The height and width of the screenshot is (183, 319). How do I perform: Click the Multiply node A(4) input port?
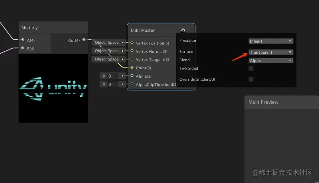pos(23,39)
